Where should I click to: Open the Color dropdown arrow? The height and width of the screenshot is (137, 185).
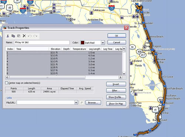103,43
